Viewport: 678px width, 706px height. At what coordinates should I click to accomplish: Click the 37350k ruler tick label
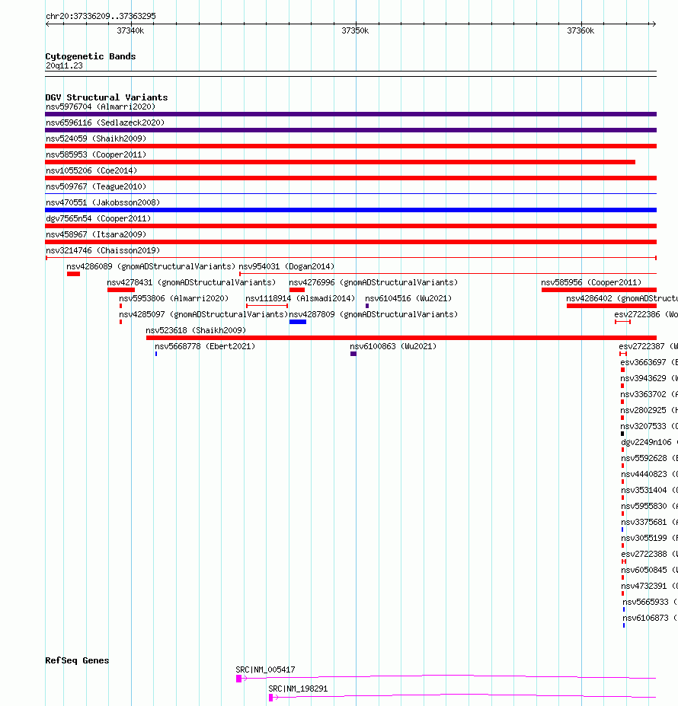pyautogui.click(x=355, y=30)
